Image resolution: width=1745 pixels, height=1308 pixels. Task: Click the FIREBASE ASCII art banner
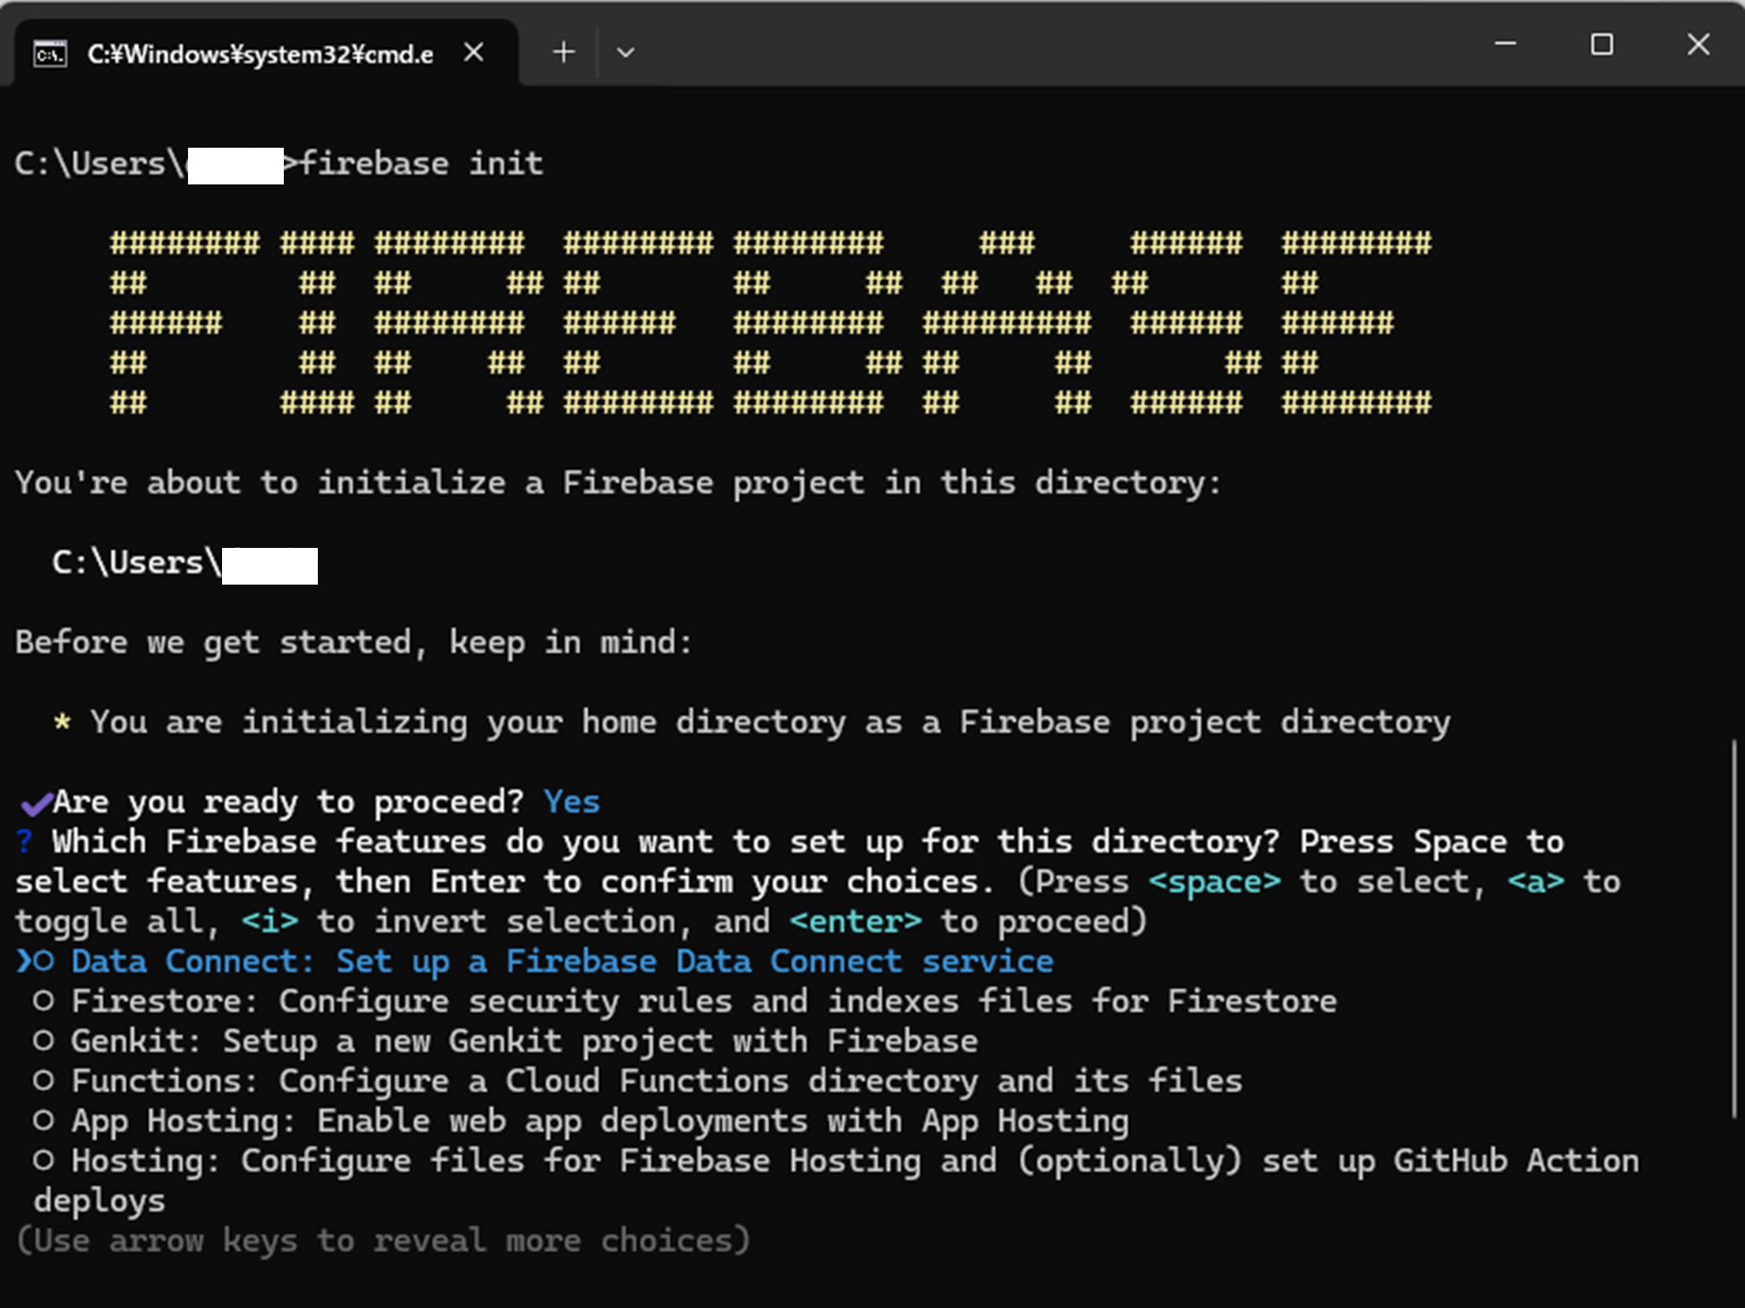(x=771, y=323)
